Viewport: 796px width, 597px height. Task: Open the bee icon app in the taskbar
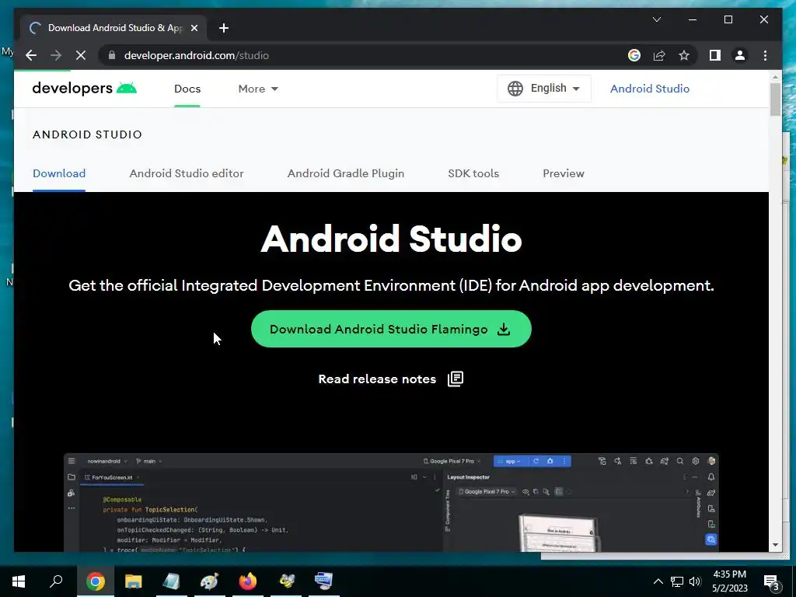[x=286, y=581]
